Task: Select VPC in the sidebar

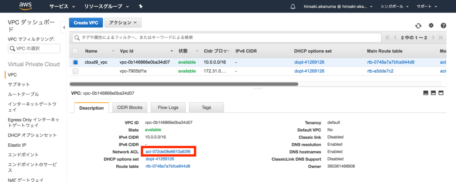Action: pyautogui.click(x=12, y=75)
